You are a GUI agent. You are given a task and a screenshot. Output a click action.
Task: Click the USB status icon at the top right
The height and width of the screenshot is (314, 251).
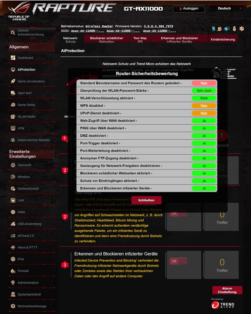point(234,29)
